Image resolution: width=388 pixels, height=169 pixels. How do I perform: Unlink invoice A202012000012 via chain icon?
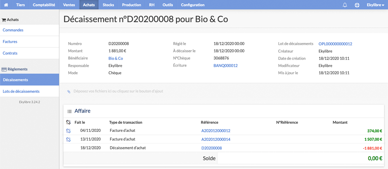click(x=69, y=131)
